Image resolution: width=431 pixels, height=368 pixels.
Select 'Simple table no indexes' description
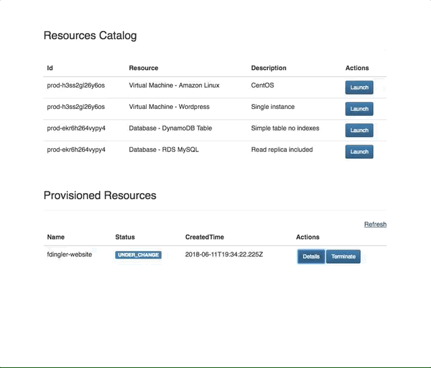click(x=285, y=128)
